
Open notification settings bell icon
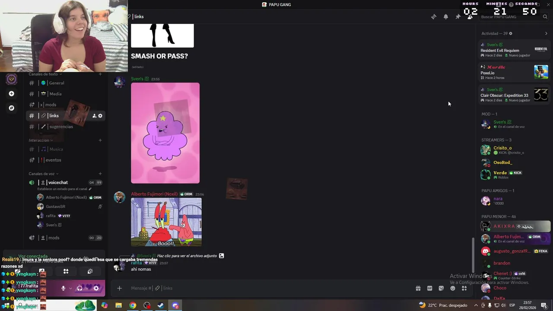click(446, 17)
